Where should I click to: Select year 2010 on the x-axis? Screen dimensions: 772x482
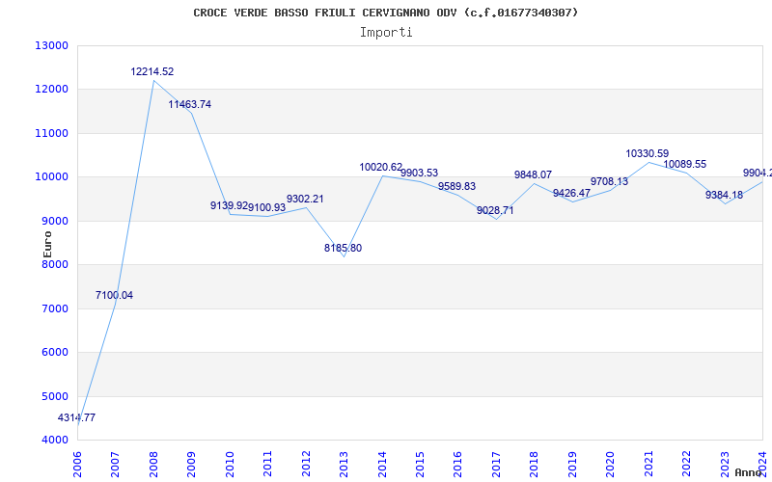pos(230,464)
